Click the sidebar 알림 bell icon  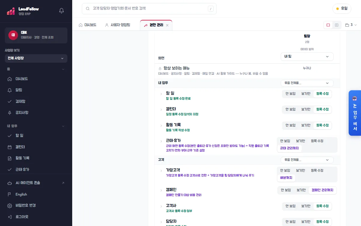(10, 90)
